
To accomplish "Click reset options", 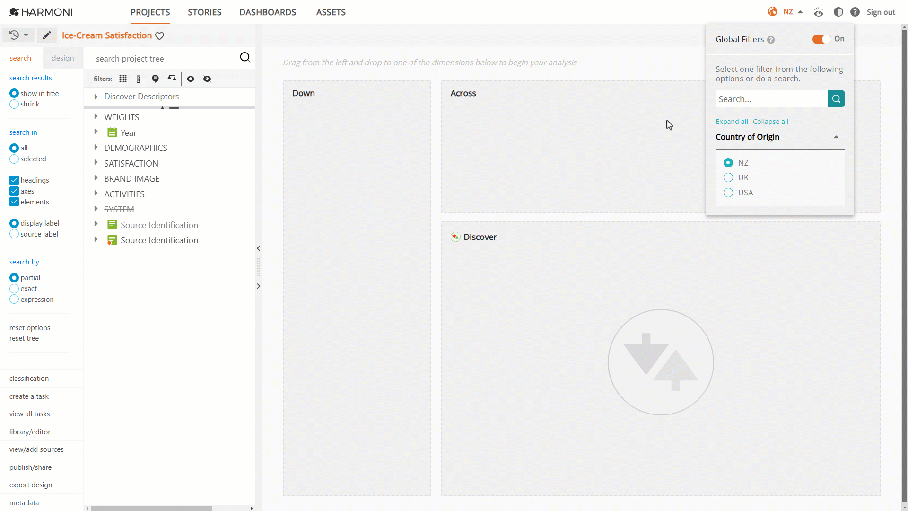I will point(30,328).
